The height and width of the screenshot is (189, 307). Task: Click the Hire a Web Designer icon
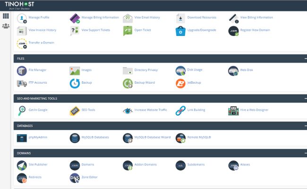tap(233, 111)
